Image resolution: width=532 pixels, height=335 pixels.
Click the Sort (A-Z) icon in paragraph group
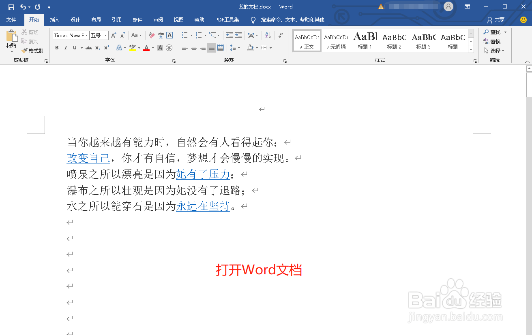(267, 35)
